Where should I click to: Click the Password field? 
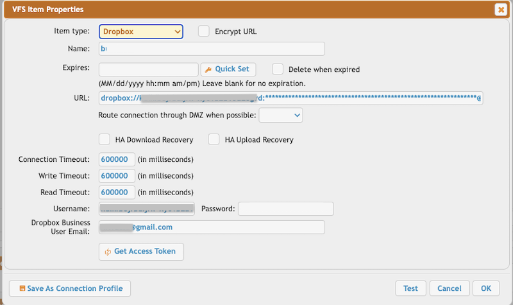[x=285, y=209]
